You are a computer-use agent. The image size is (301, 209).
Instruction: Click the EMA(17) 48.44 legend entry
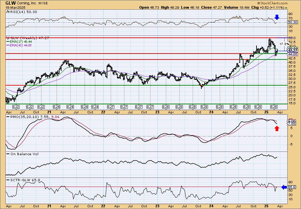[19, 42]
